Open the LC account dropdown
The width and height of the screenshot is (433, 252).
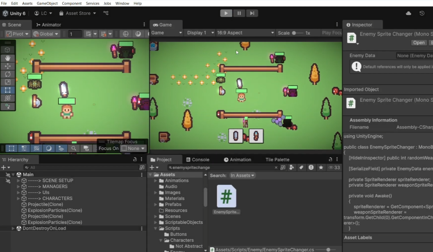tap(43, 13)
